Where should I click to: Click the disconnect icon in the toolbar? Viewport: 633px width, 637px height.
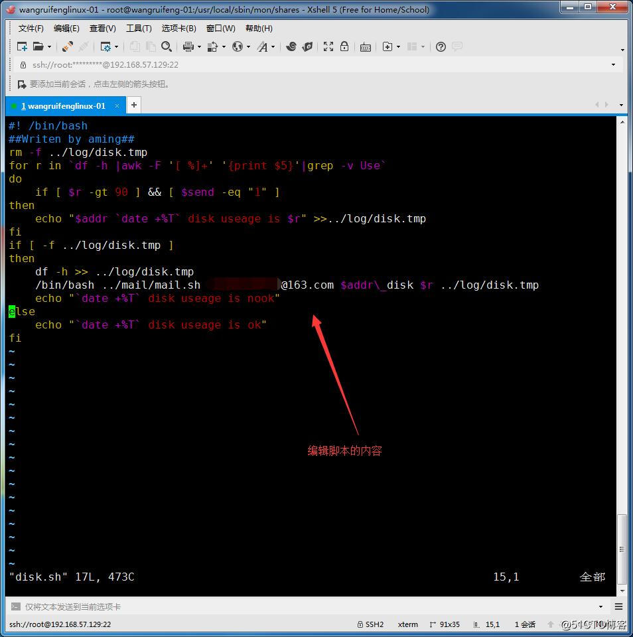tap(84, 46)
